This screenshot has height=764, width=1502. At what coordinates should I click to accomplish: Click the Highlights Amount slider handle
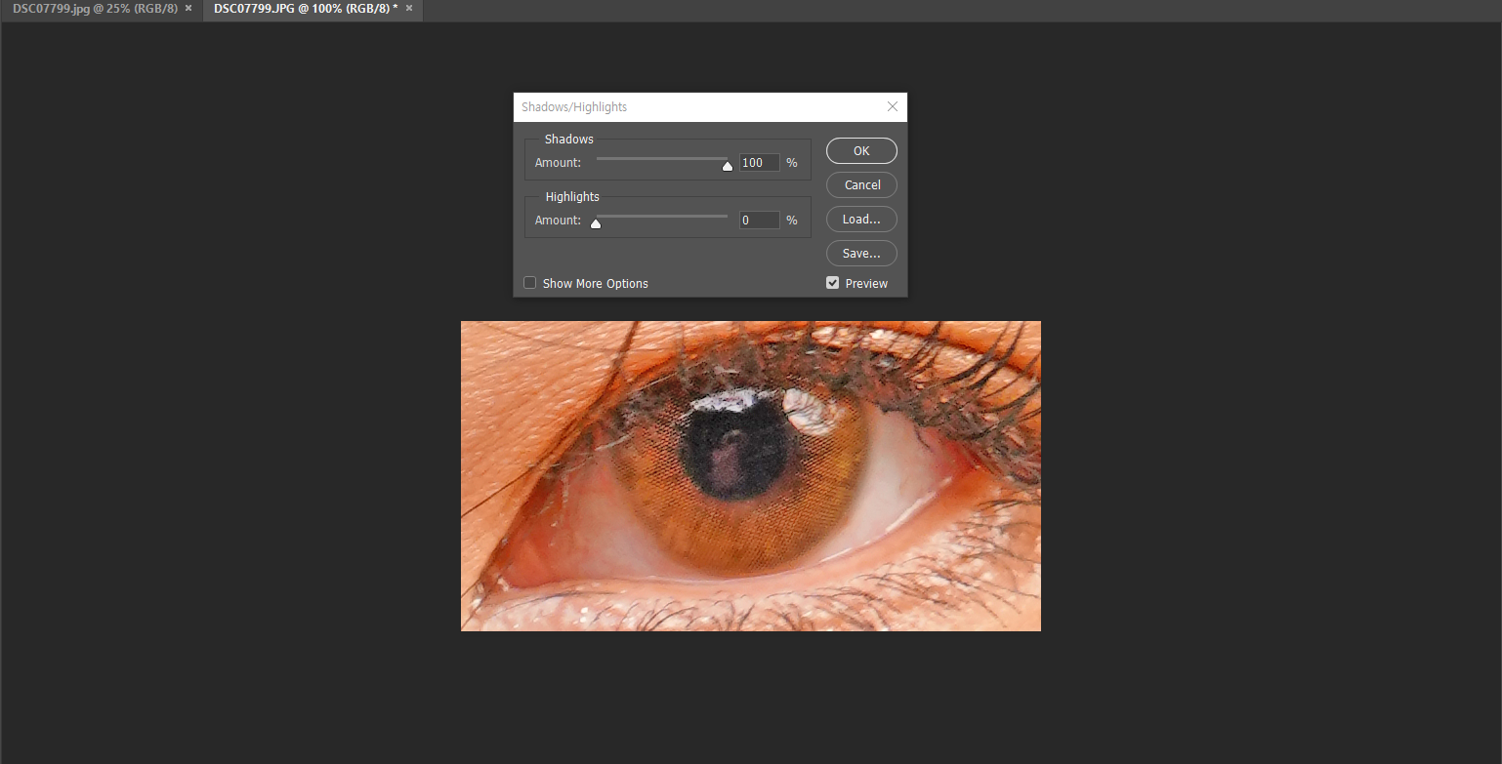point(596,223)
